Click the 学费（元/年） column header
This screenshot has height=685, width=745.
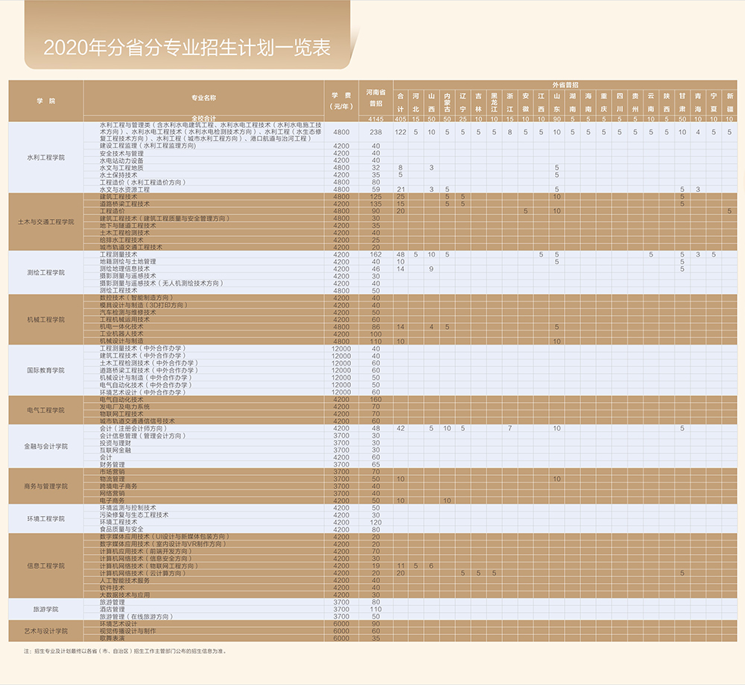pos(341,101)
